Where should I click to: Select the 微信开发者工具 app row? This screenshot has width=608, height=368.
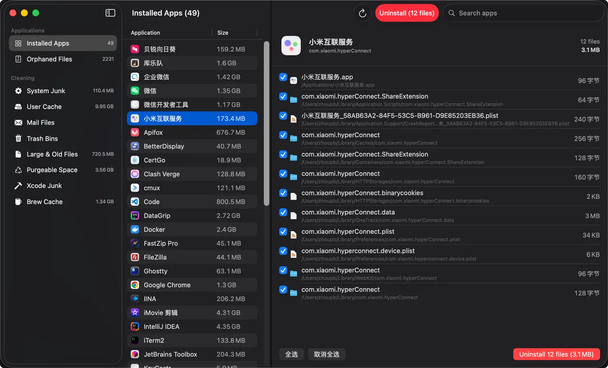192,105
